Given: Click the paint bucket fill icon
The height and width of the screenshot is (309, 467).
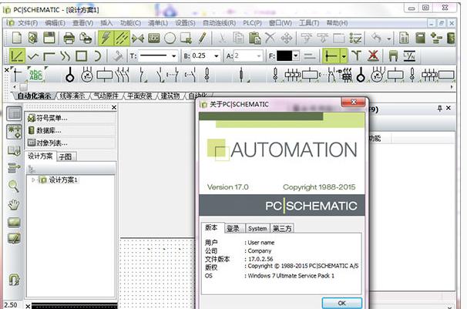Looking at the screenshot, I should (x=117, y=56).
